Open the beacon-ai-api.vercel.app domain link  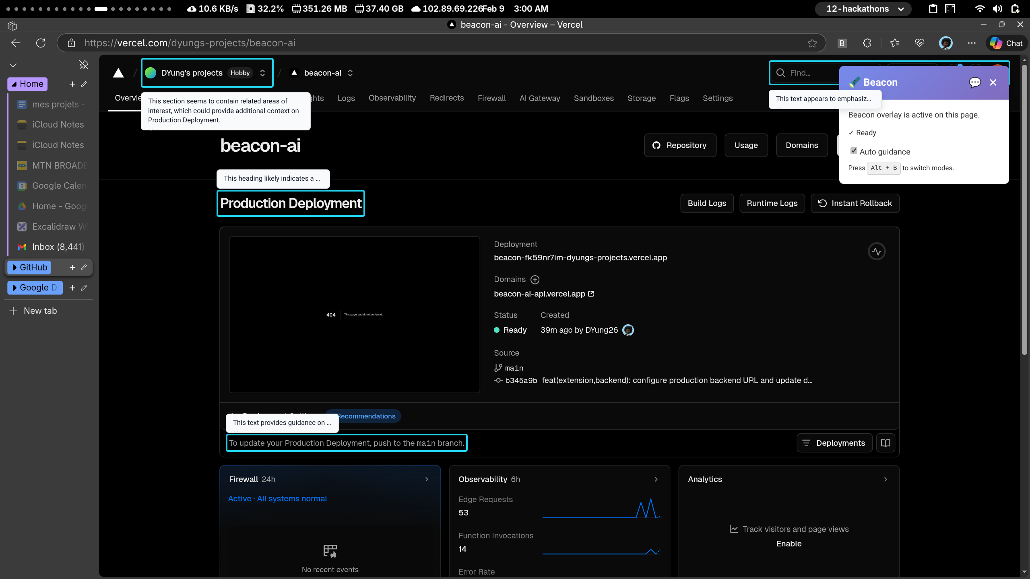540,294
